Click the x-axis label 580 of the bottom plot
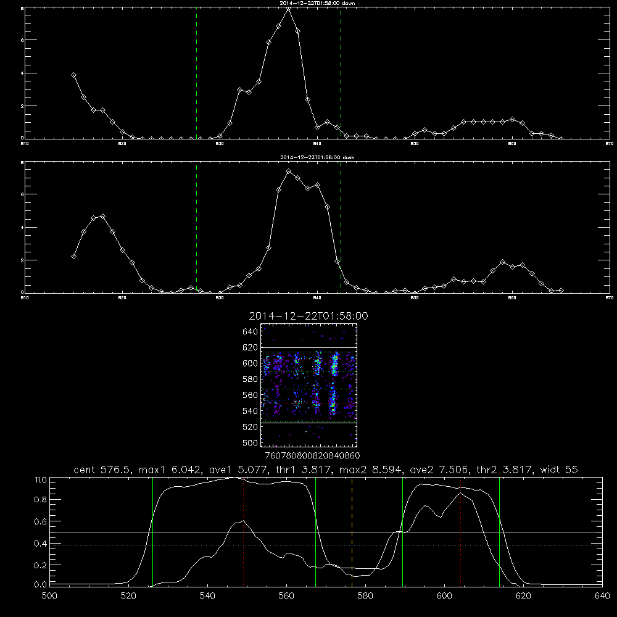The image size is (617, 617). (x=365, y=596)
